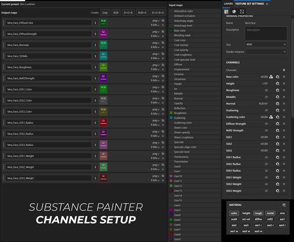Click the green RGB swatch of Vera_Face_SSS1_Color
This screenshot has height=242, width=294.
click(103, 90)
